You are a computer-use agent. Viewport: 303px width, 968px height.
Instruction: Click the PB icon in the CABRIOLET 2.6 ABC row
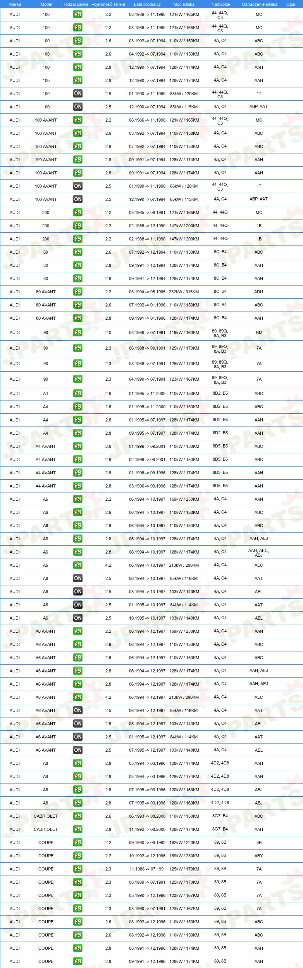click(78, 816)
